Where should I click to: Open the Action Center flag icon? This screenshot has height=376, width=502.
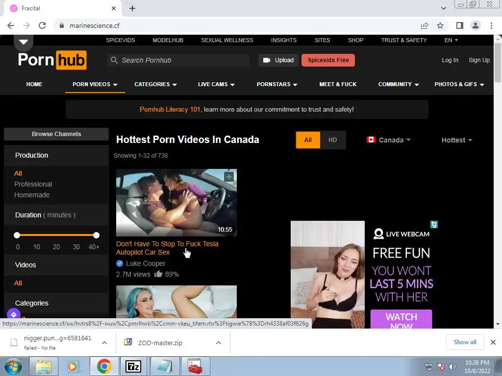tap(441, 367)
